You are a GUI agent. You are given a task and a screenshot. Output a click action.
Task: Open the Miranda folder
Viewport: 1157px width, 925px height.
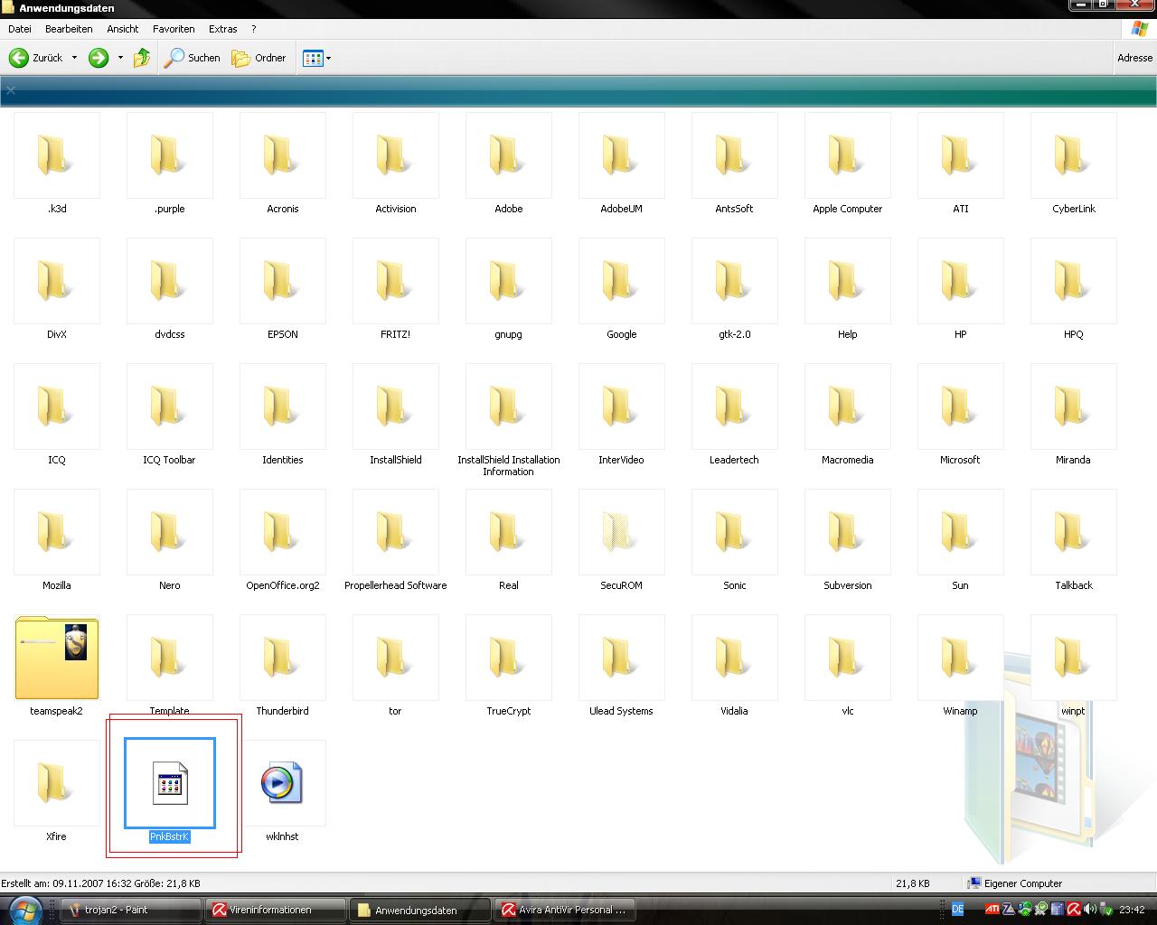[1074, 406]
